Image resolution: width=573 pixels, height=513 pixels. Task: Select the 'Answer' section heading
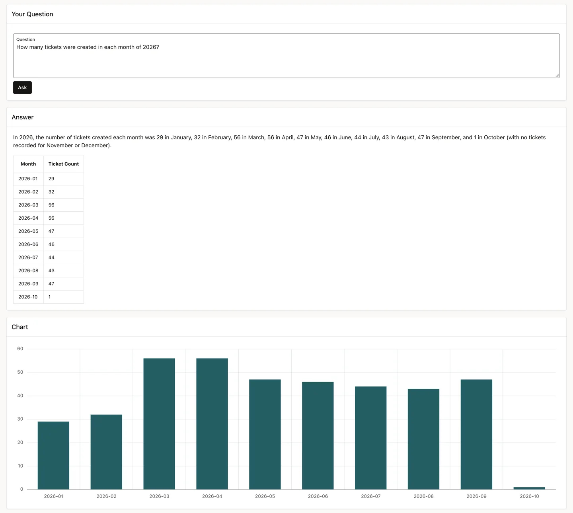[23, 117]
